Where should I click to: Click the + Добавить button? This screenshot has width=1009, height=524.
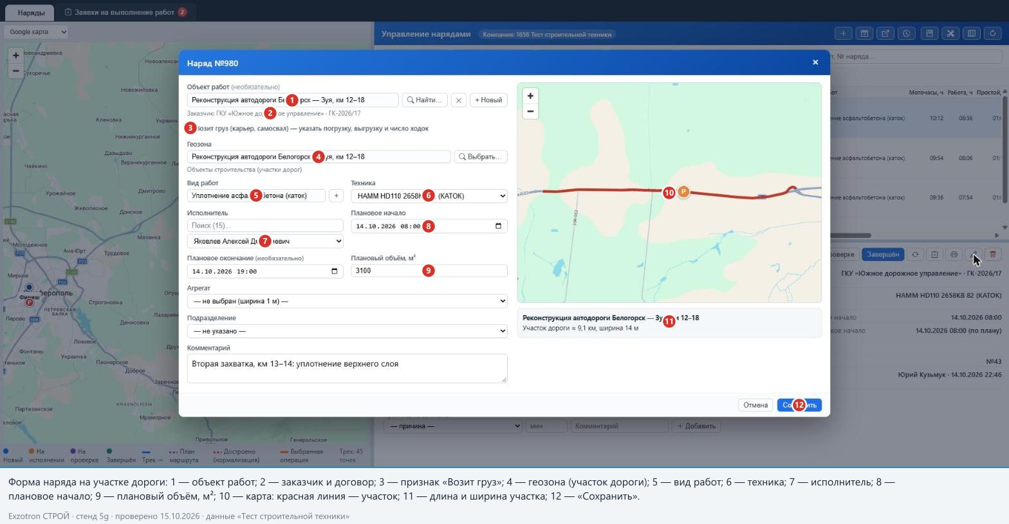click(x=696, y=426)
